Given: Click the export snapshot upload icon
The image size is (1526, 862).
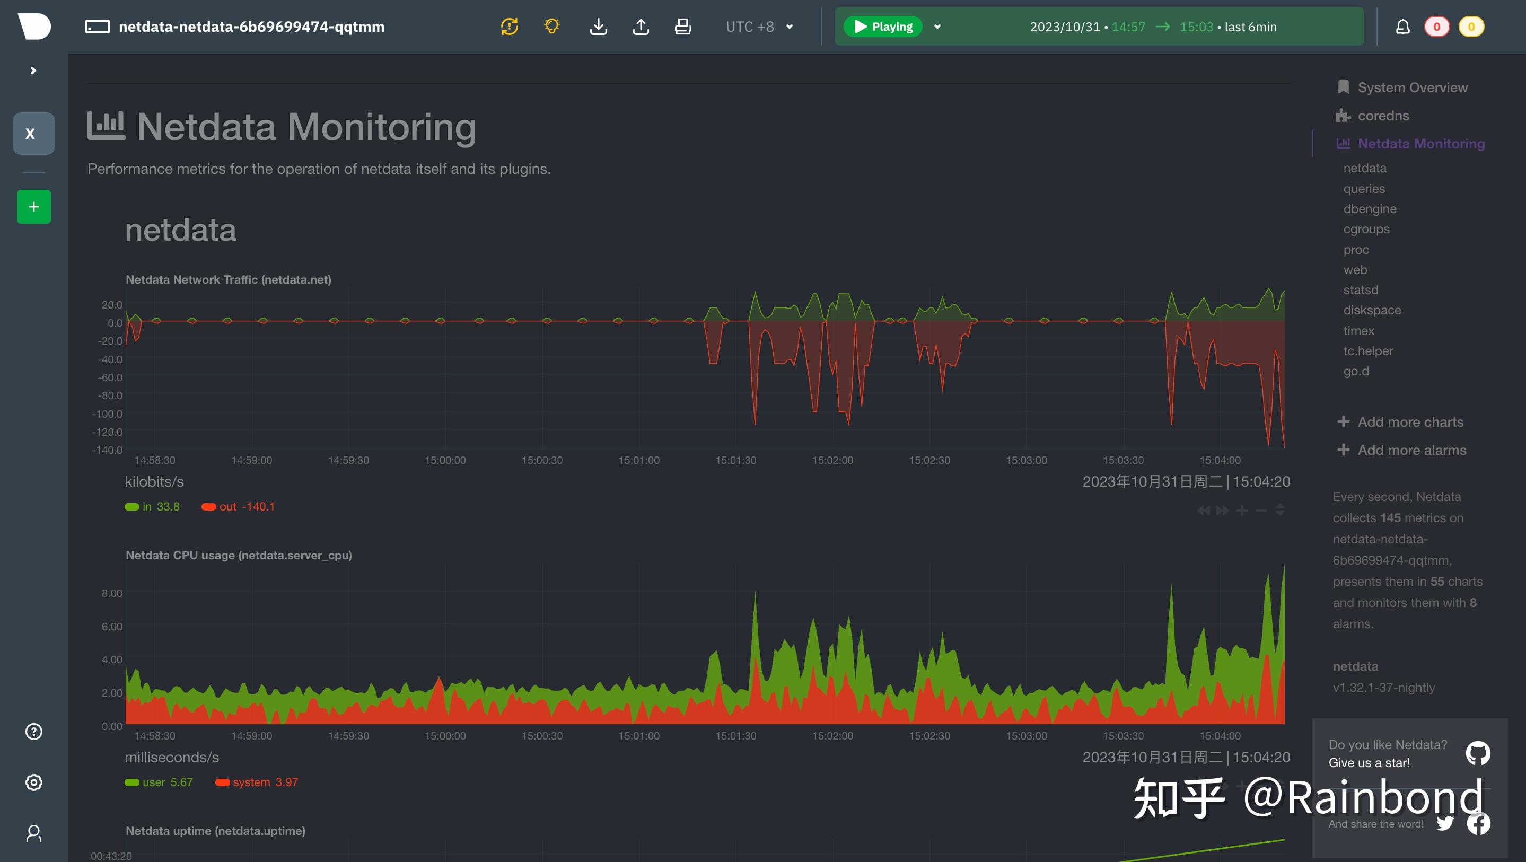Looking at the screenshot, I should click(641, 26).
